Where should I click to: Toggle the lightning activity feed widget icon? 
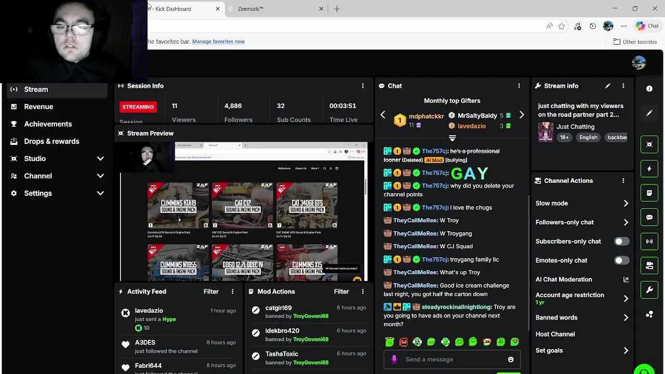(649, 169)
